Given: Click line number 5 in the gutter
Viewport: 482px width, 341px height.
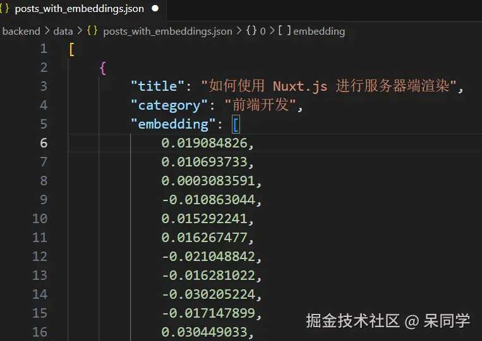Looking at the screenshot, I should (x=44, y=124).
